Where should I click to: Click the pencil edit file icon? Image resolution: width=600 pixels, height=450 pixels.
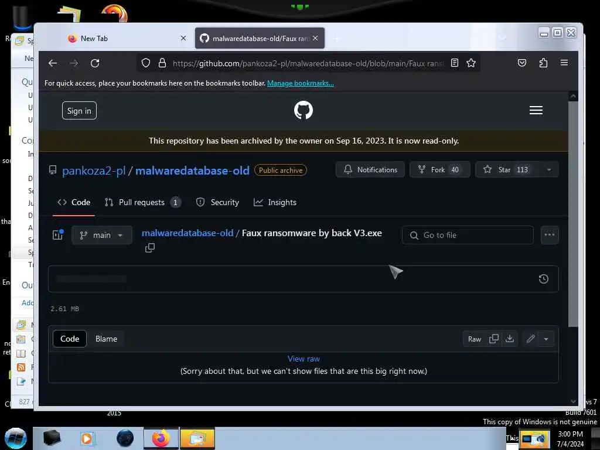[530, 339]
